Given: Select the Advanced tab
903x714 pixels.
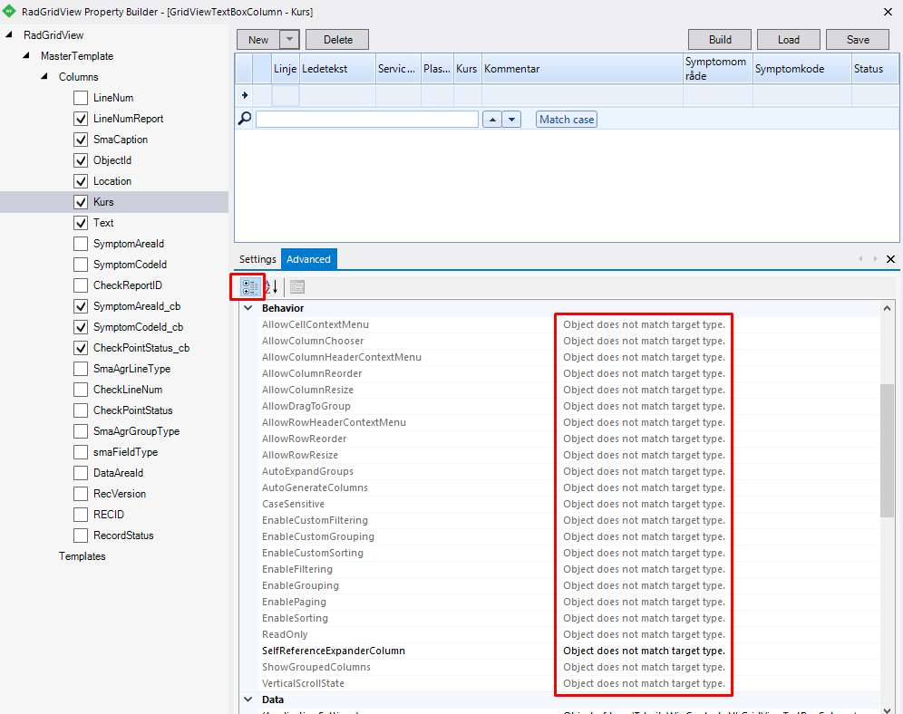Looking at the screenshot, I should tap(308, 259).
